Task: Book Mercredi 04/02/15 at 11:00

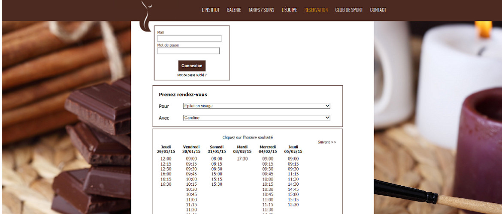Action: coord(268,199)
